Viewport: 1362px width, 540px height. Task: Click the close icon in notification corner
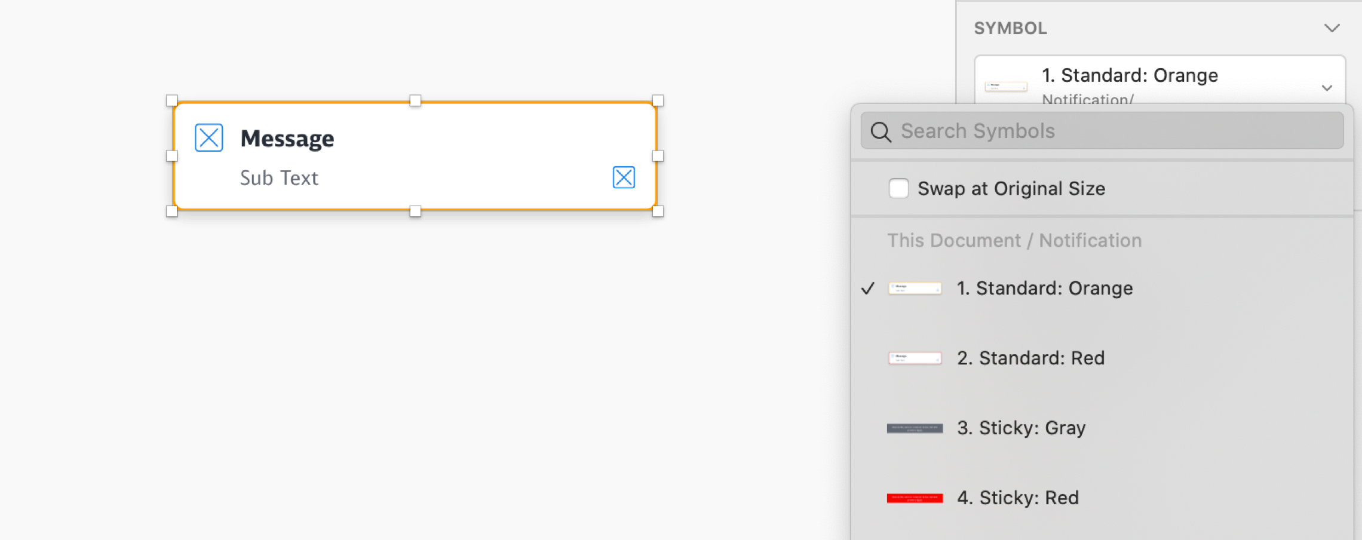[624, 177]
